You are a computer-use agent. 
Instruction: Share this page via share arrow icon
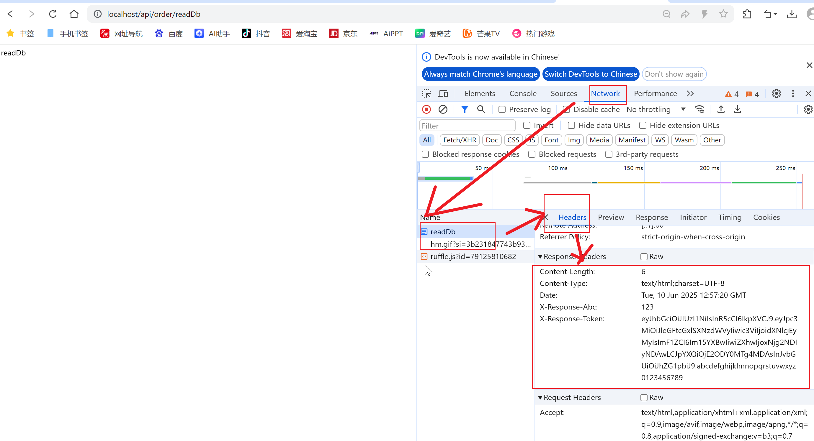tap(685, 14)
